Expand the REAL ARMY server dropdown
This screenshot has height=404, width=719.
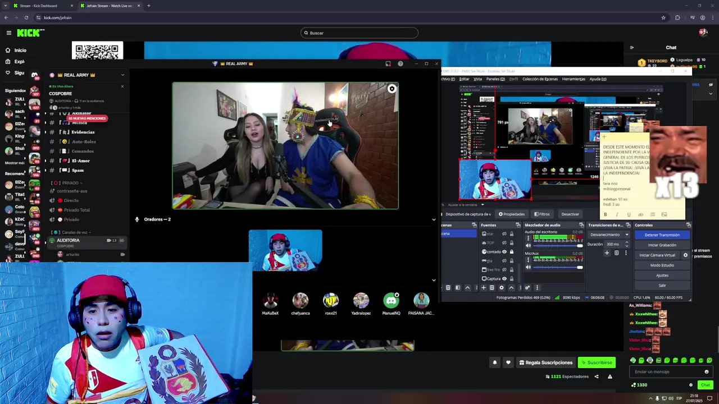[x=122, y=75]
